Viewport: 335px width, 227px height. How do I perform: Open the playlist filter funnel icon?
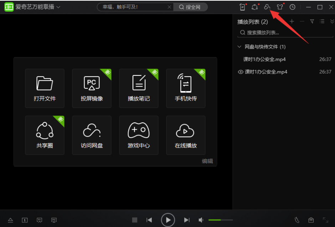pyautogui.click(x=312, y=21)
